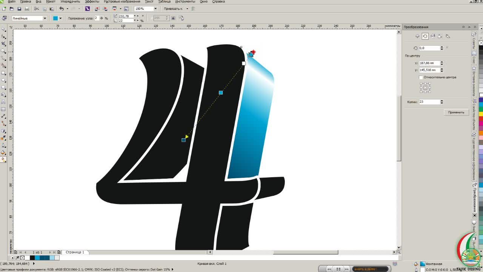Open the Упорядочить menu
This screenshot has width=483, height=272.
70,2
